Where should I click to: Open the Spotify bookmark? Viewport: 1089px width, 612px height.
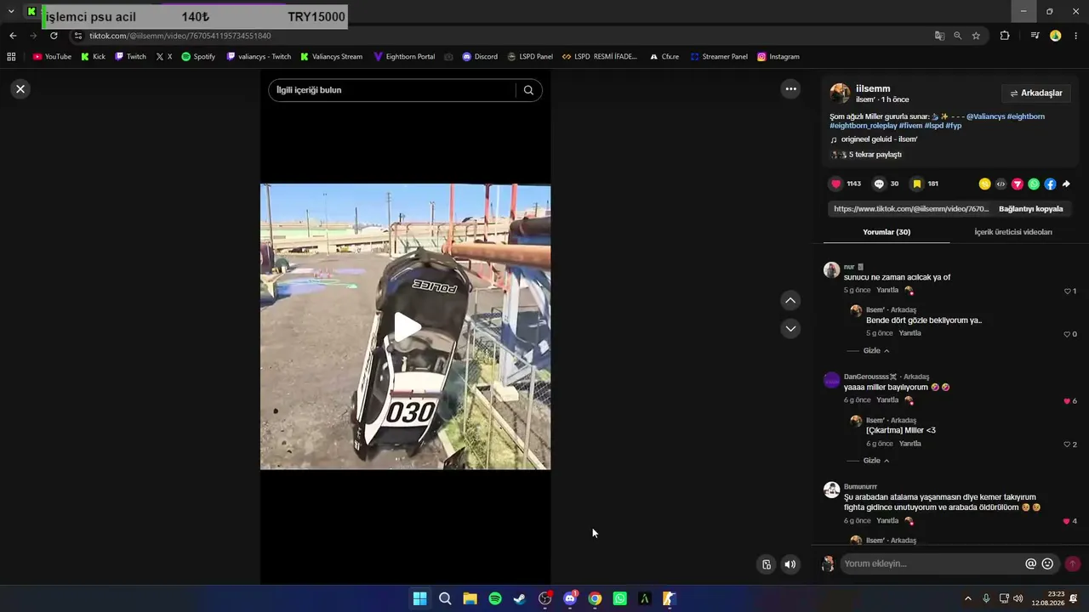(198, 57)
